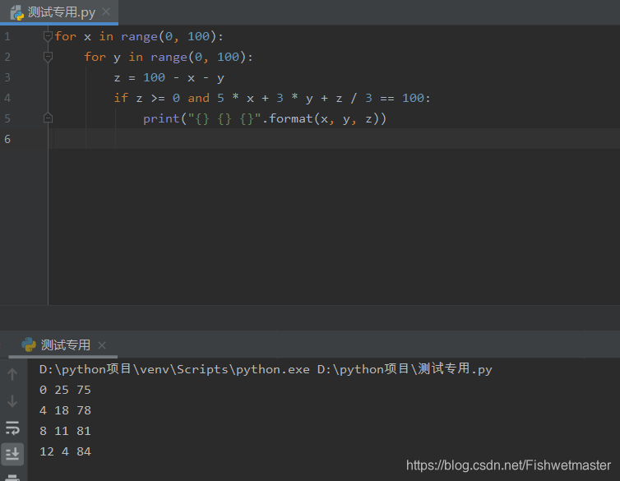620x481 pixels.
Task: Click the python.exe command path line
Action: tap(266, 369)
